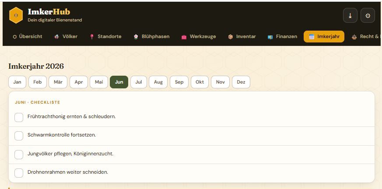
Task: Open the Übersicht navigation tab
Action: pyautogui.click(x=28, y=37)
